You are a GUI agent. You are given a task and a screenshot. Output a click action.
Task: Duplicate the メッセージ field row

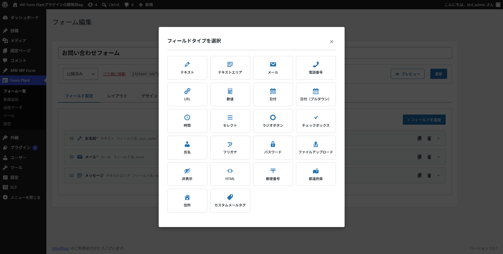tap(419, 175)
